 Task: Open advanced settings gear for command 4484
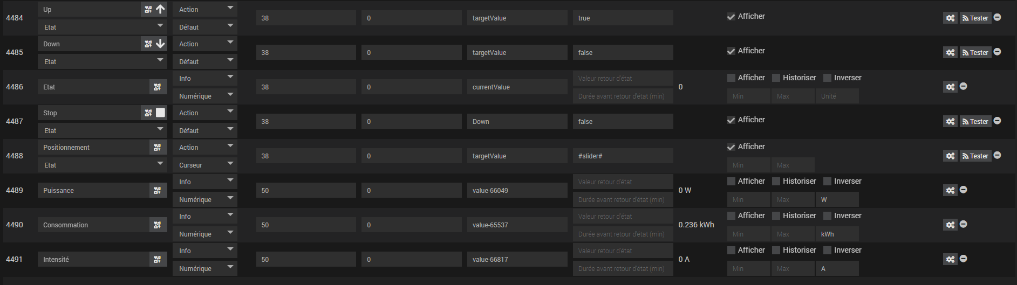pyautogui.click(x=950, y=18)
